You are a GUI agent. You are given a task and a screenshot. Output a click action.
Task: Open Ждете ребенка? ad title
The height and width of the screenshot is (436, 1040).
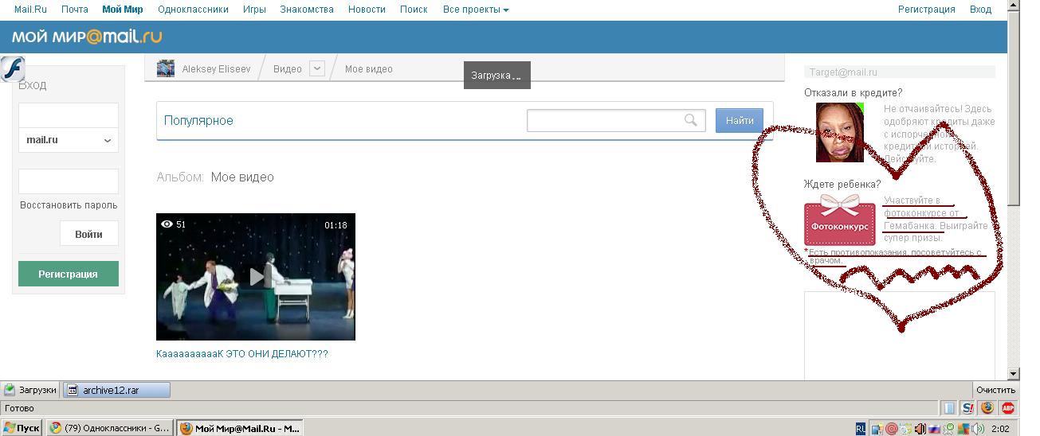click(x=842, y=185)
